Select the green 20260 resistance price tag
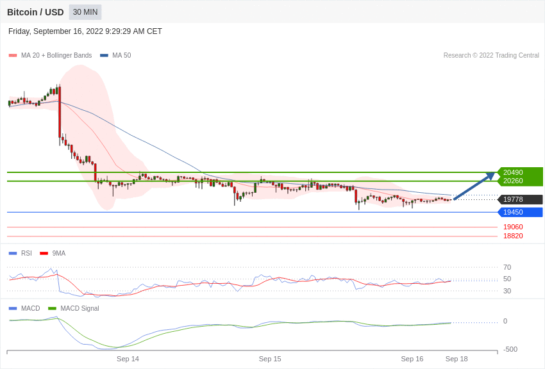Screen dimensions: 545x369 tap(520, 181)
